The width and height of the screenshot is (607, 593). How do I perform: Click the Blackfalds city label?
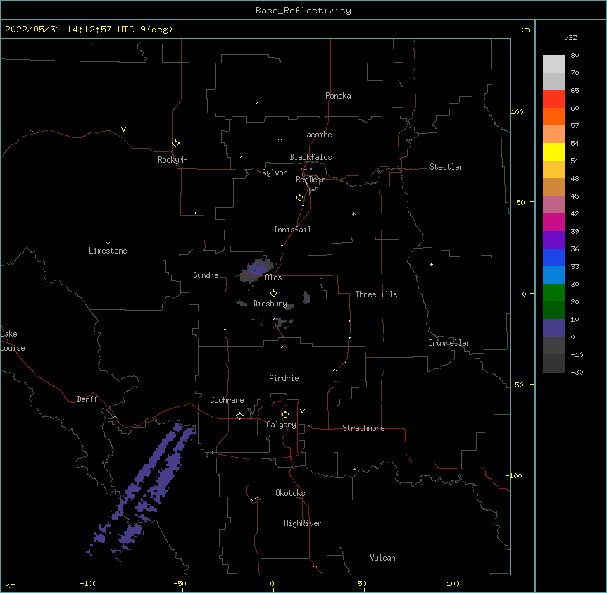tap(311, 157)
